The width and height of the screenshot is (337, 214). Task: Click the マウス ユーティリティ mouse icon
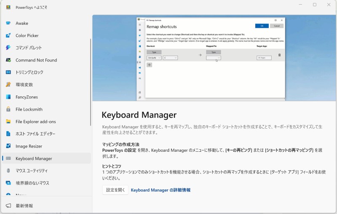(x=8, y=171)
